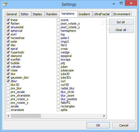
Task: Enable the blur3D variation
Action: pos(8,84)
